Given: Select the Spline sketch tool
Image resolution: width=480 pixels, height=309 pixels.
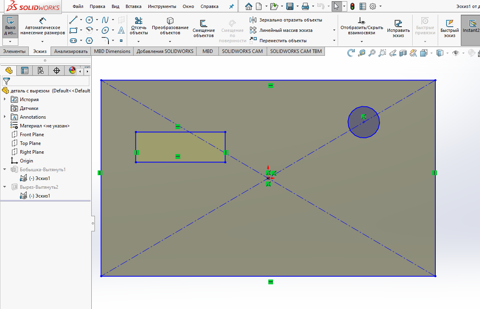Looking at the screenshot, I should 105,20.
